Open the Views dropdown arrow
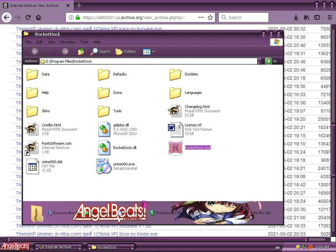 (153, 52)
